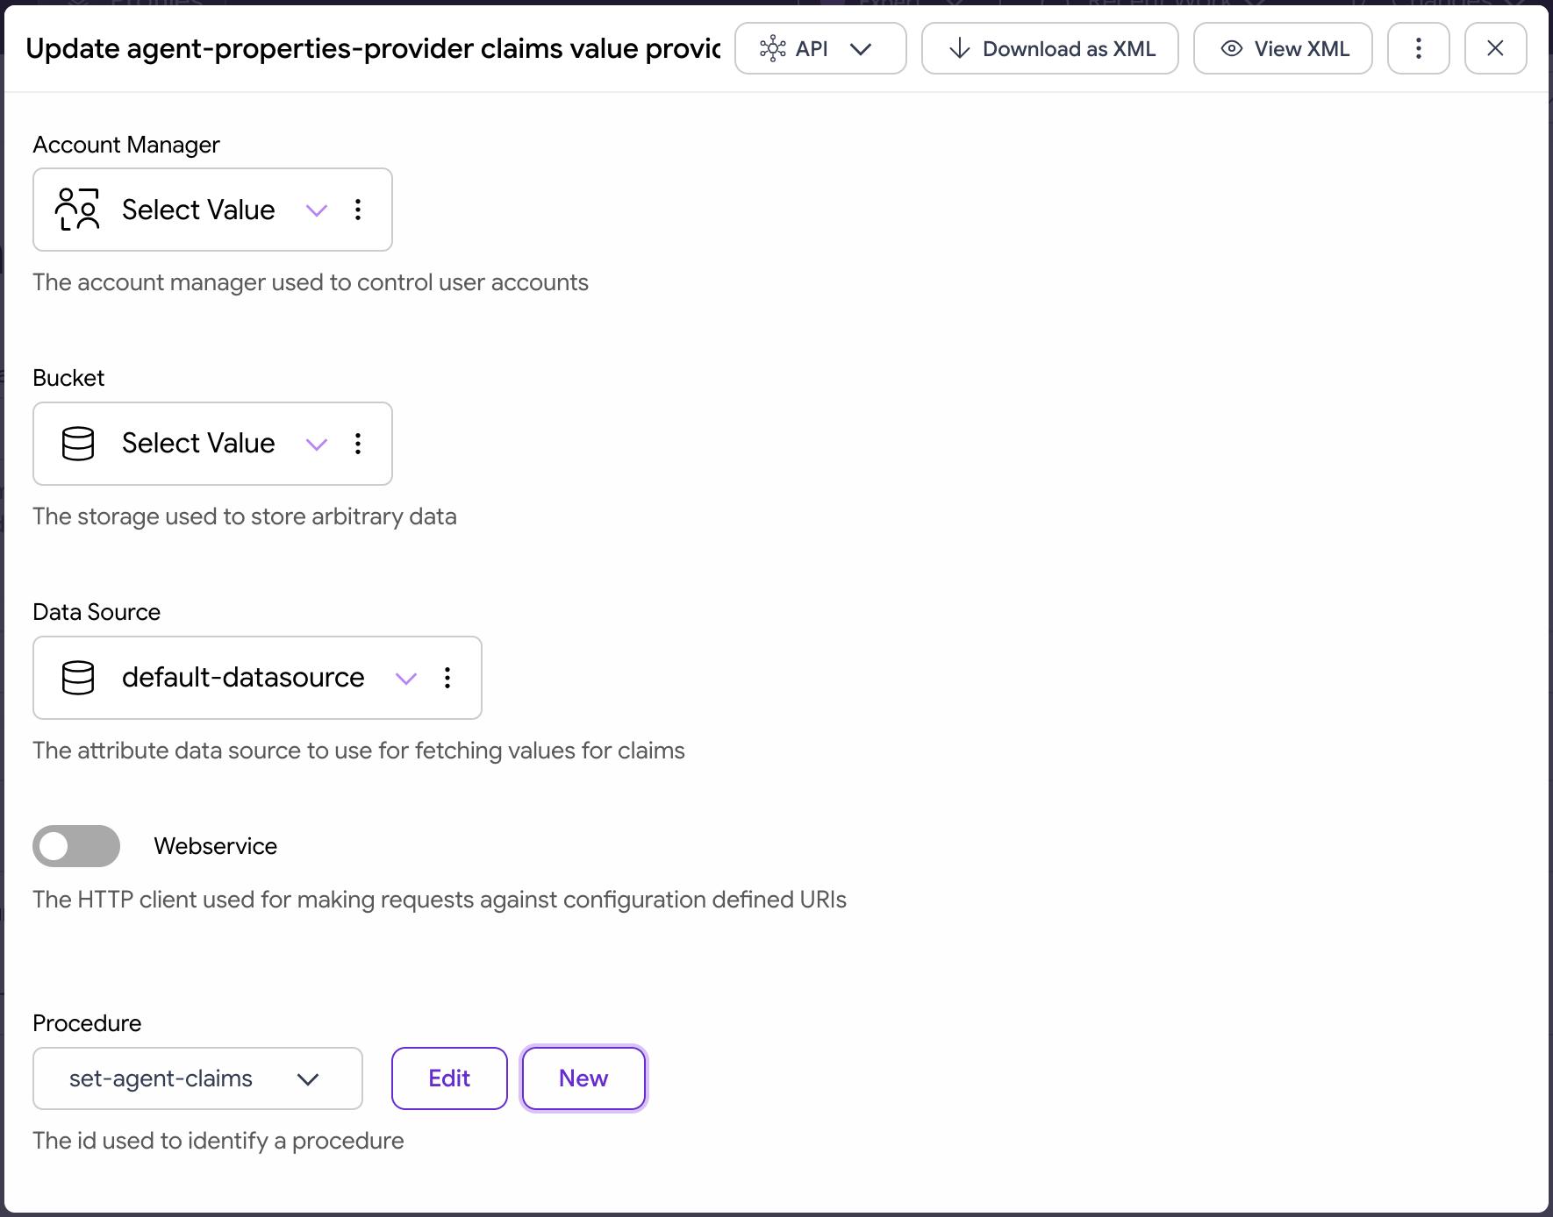Open Data Source three-dot options menu
This screenshot has width=1553, height=1217.
[447, 678]
